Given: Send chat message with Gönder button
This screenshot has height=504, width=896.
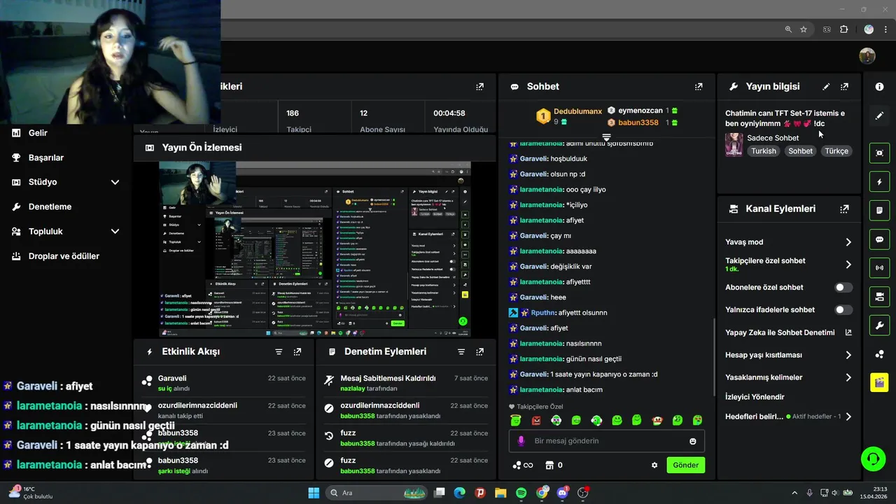Looking at the screenshot, I should point(685,465).
